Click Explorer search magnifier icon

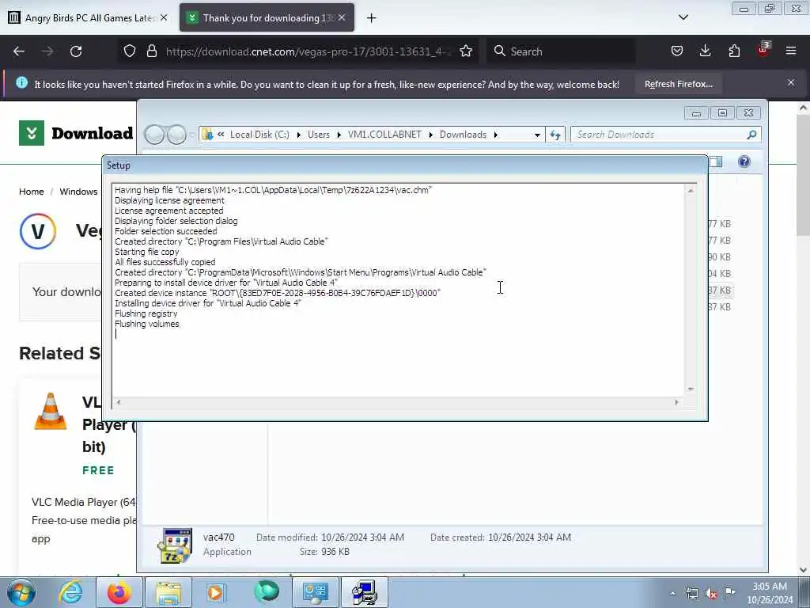tap(751, 135)
